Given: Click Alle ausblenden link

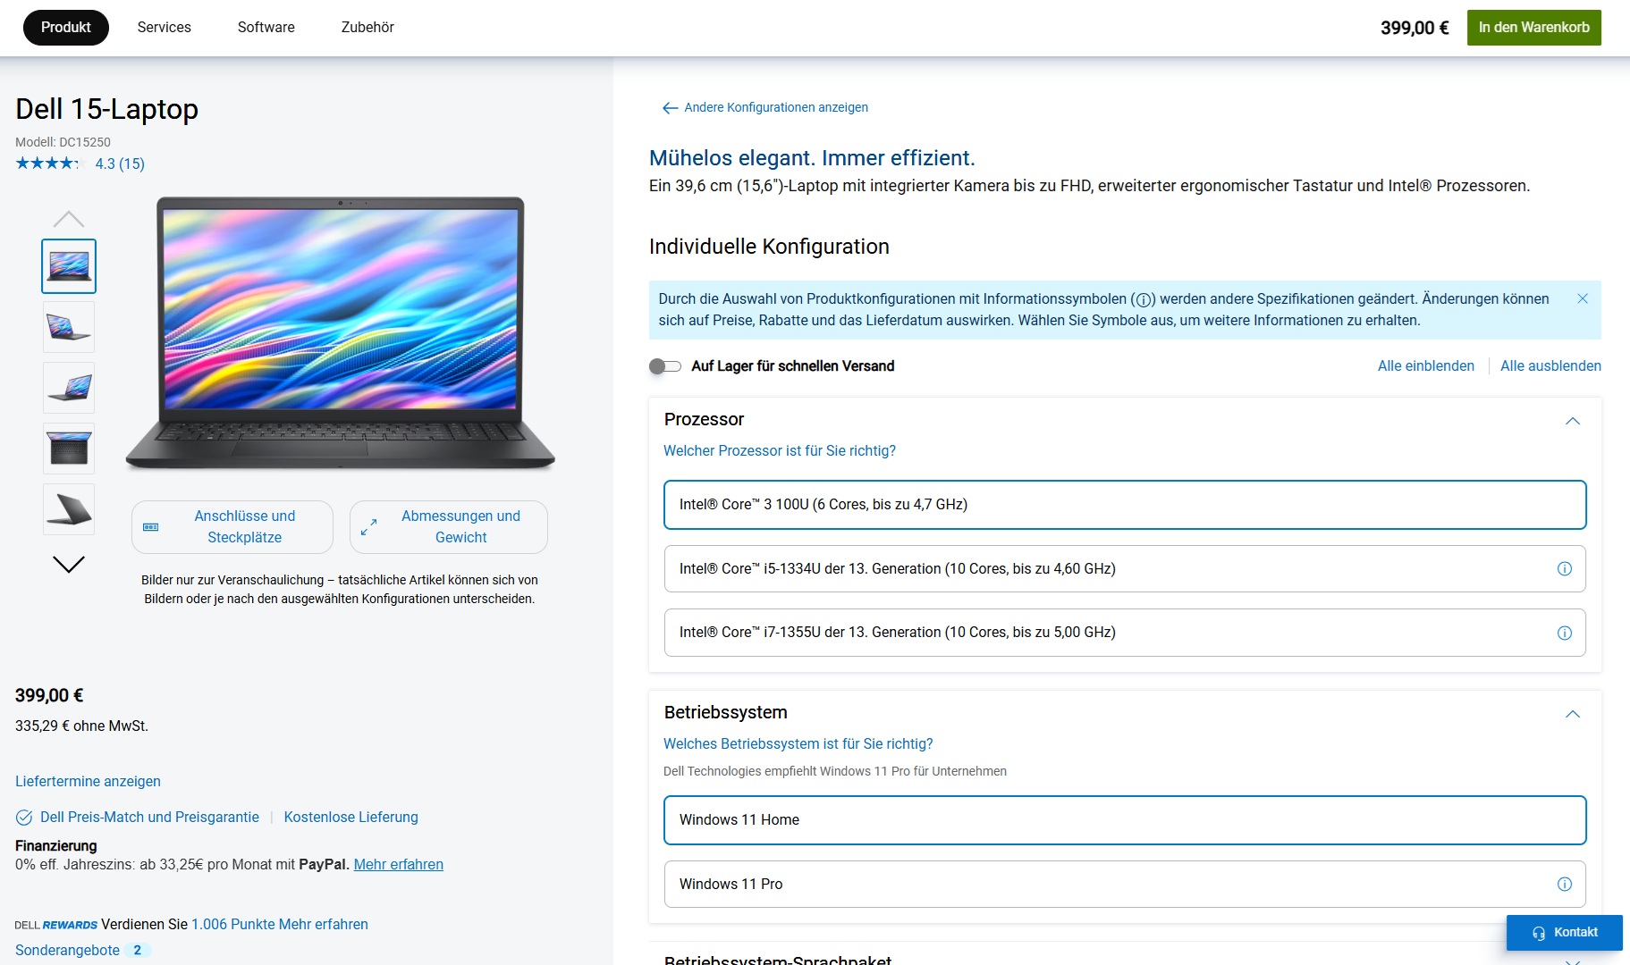Looking at the screenshot, I should click(1550, 366).
